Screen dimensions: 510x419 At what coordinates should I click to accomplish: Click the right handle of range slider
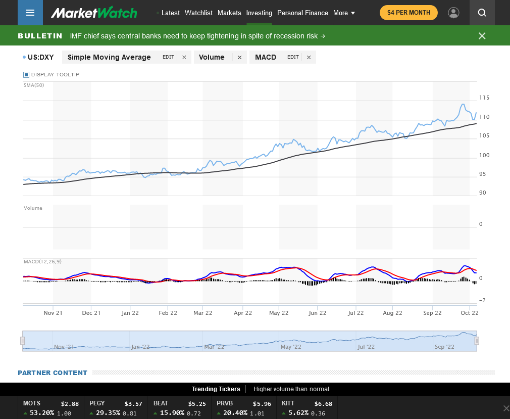476,341
